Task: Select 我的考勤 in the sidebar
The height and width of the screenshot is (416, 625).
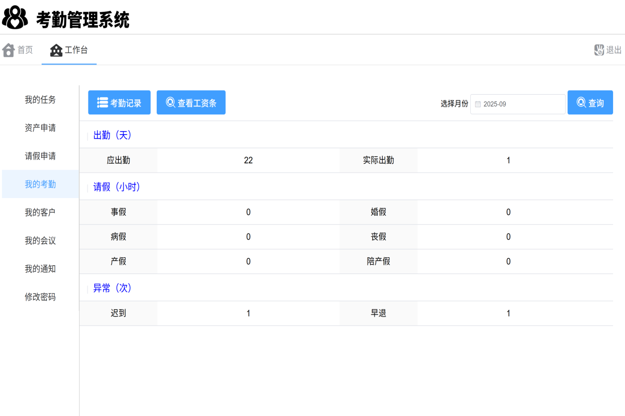Action: pyautogui.click(x=40, y=184)
